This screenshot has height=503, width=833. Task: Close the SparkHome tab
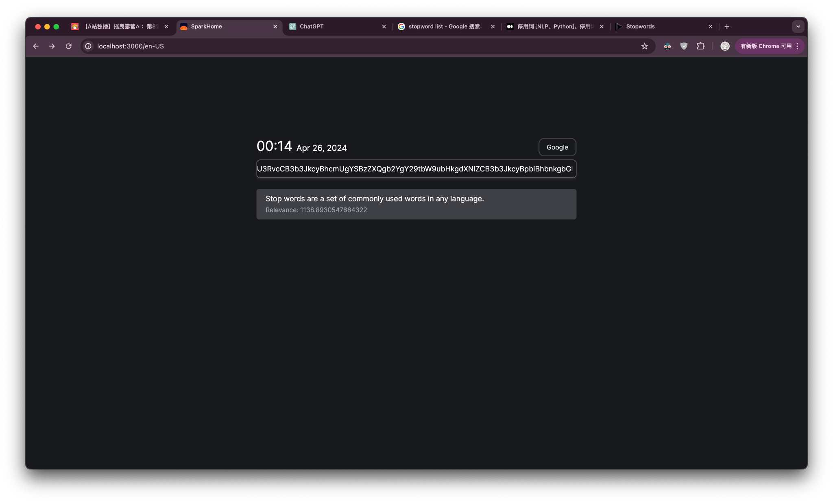pos(275,26)
